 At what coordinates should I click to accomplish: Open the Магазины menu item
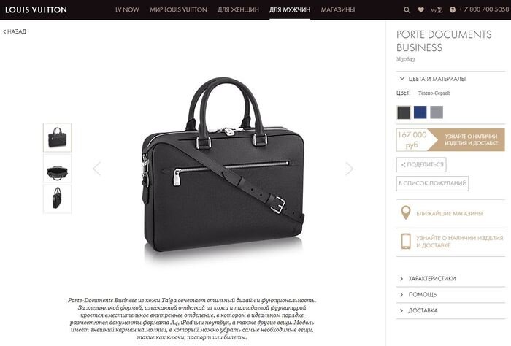point(338,9)
